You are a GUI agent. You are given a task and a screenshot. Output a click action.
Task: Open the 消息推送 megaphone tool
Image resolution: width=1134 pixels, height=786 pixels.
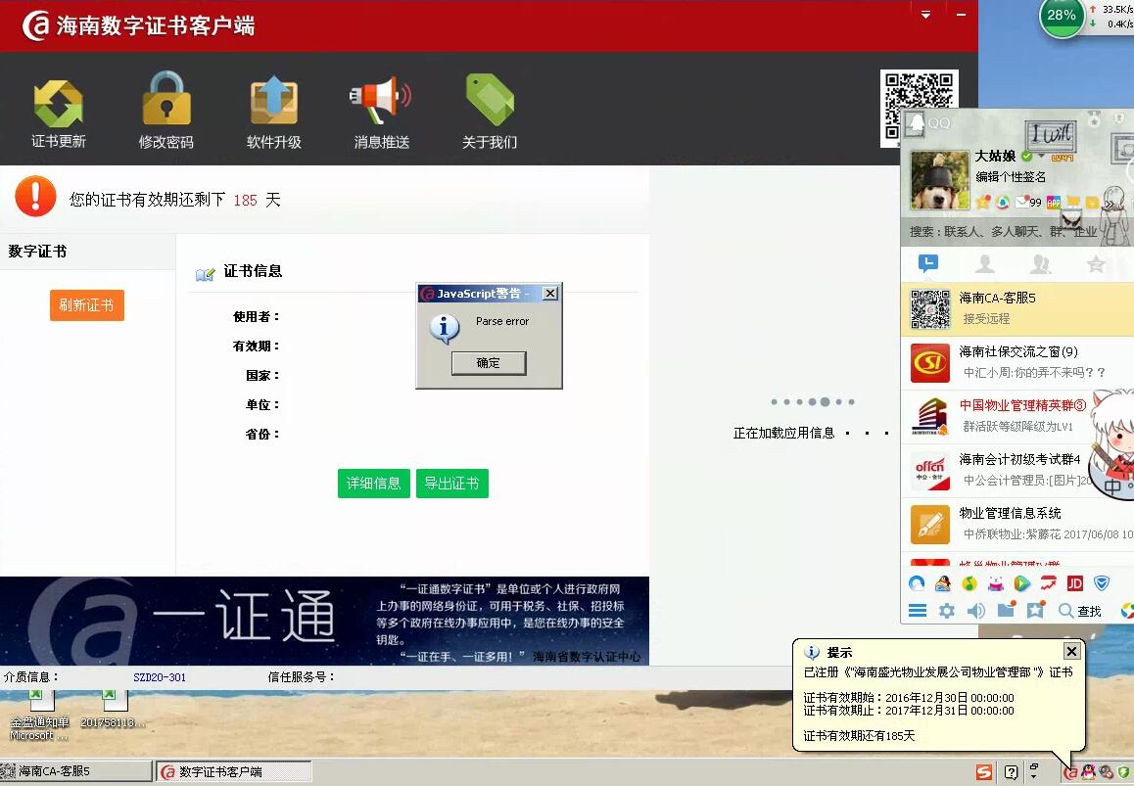click(382, 113)
